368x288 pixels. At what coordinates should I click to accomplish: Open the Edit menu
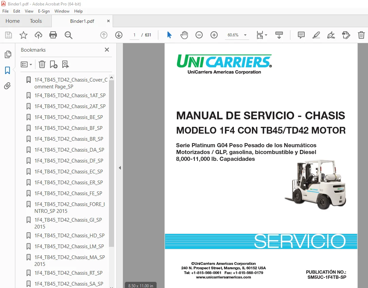(16, 11)
